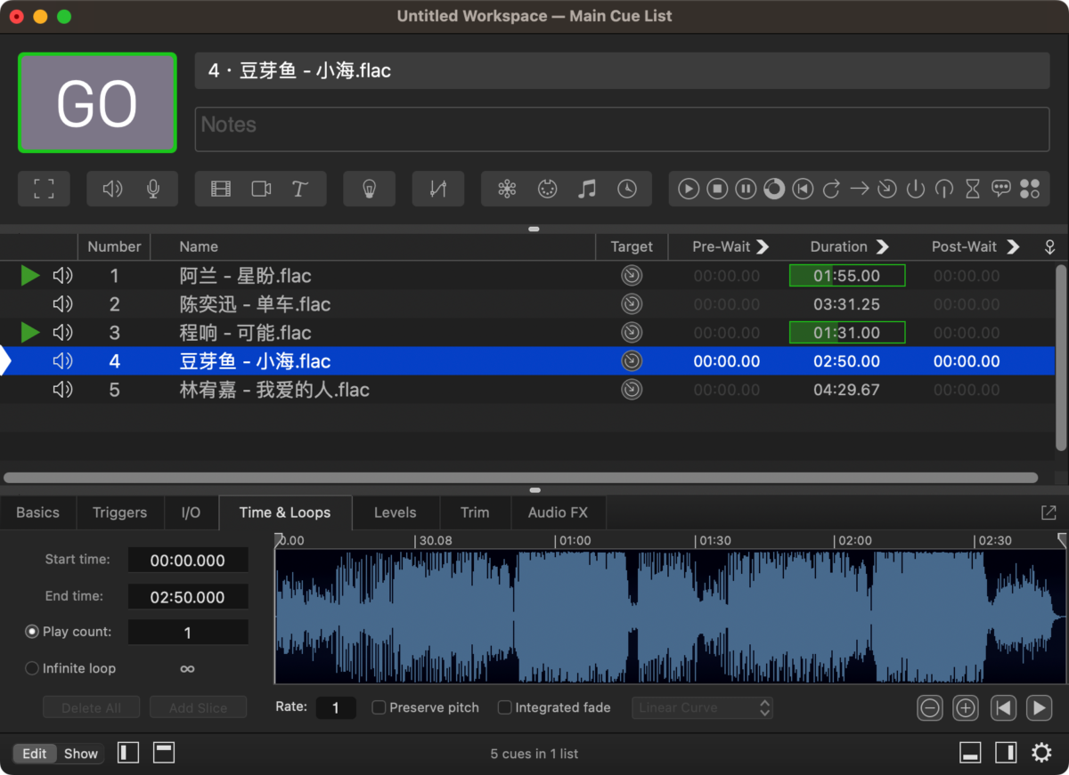
Task: Click the cue list horizontal scrollbar
Action: [521, 478]
